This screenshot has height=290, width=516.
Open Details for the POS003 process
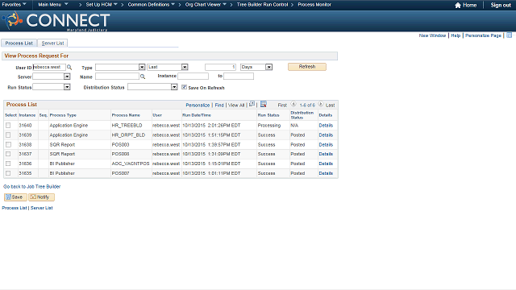point(326,144)
